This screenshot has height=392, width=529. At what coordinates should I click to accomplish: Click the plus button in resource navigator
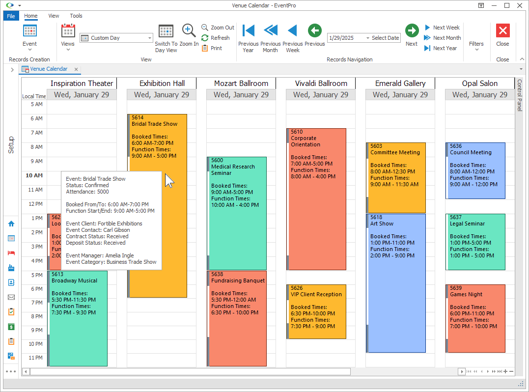(x=505, y=372)
